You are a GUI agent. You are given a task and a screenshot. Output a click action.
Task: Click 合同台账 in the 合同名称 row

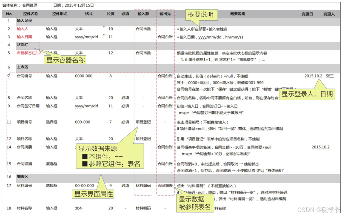point(165,98)
